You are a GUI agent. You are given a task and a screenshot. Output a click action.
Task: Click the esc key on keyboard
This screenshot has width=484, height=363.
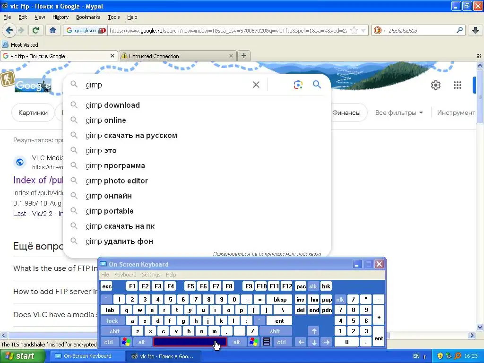click(107, 286)
